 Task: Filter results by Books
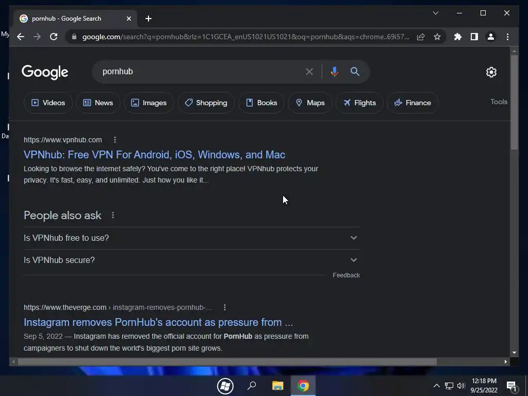tap(261, 103)
